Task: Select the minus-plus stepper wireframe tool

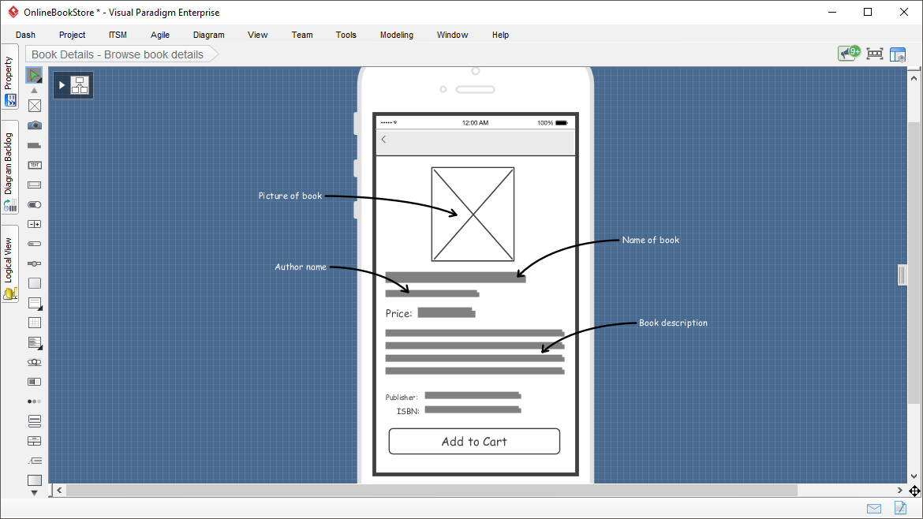Action: click(x=35, y=224)
